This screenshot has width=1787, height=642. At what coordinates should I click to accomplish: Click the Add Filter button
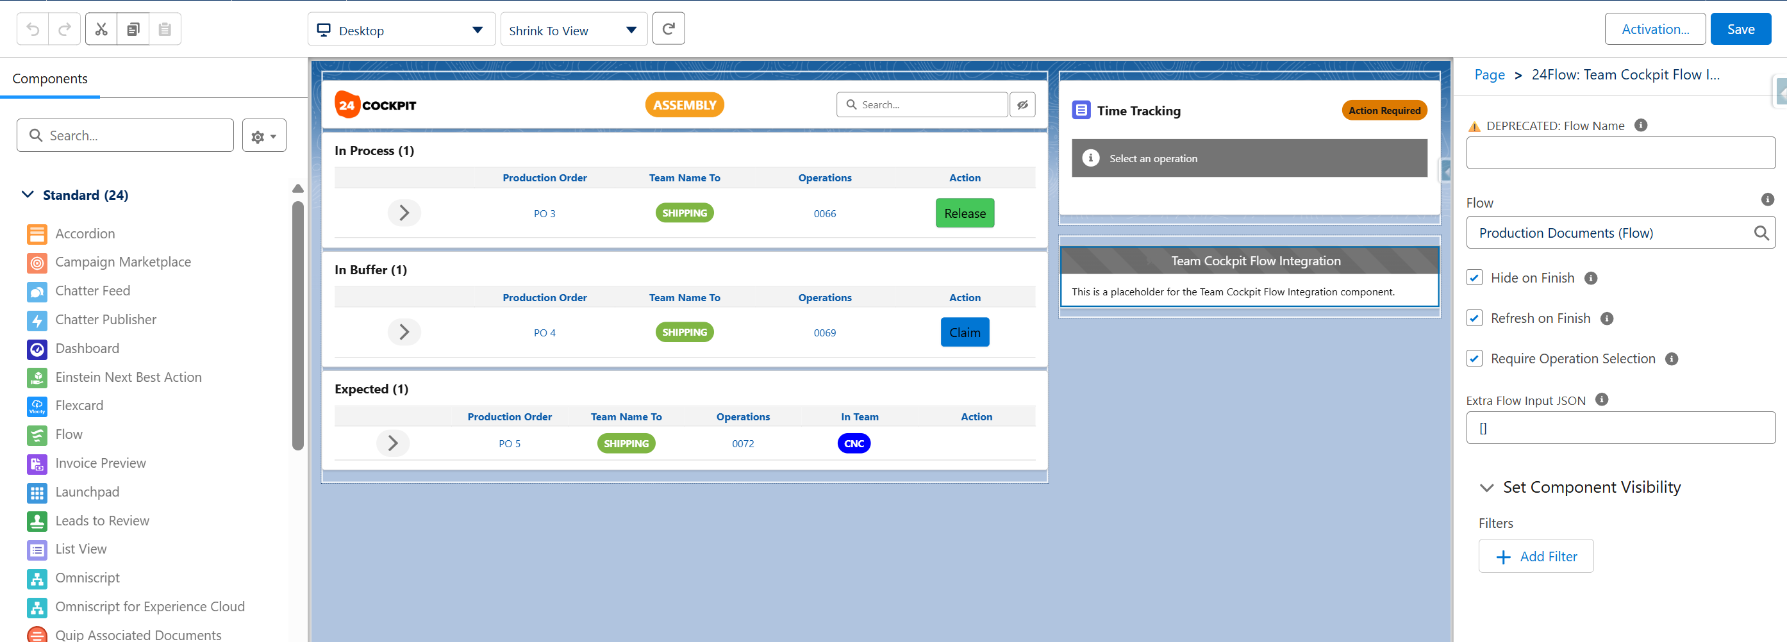click(x=1536, y=556)
